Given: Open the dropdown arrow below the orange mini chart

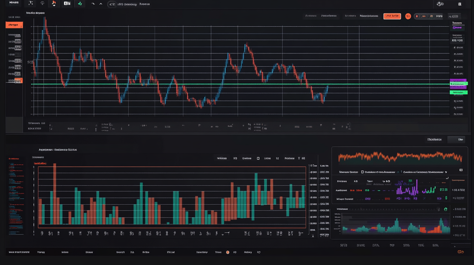Looking at the screenshot, I should (446, 172).
